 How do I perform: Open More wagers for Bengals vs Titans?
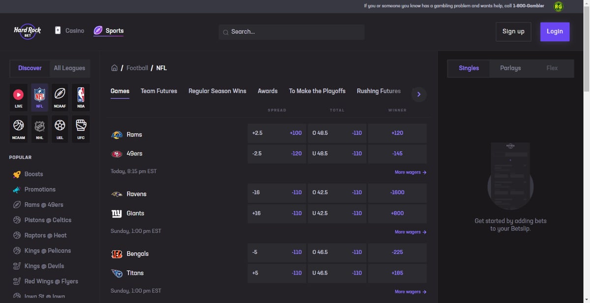point(411,292)
